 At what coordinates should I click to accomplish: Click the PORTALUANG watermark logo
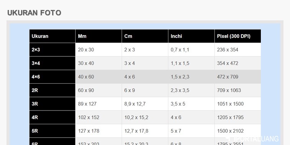coord(252,139)
